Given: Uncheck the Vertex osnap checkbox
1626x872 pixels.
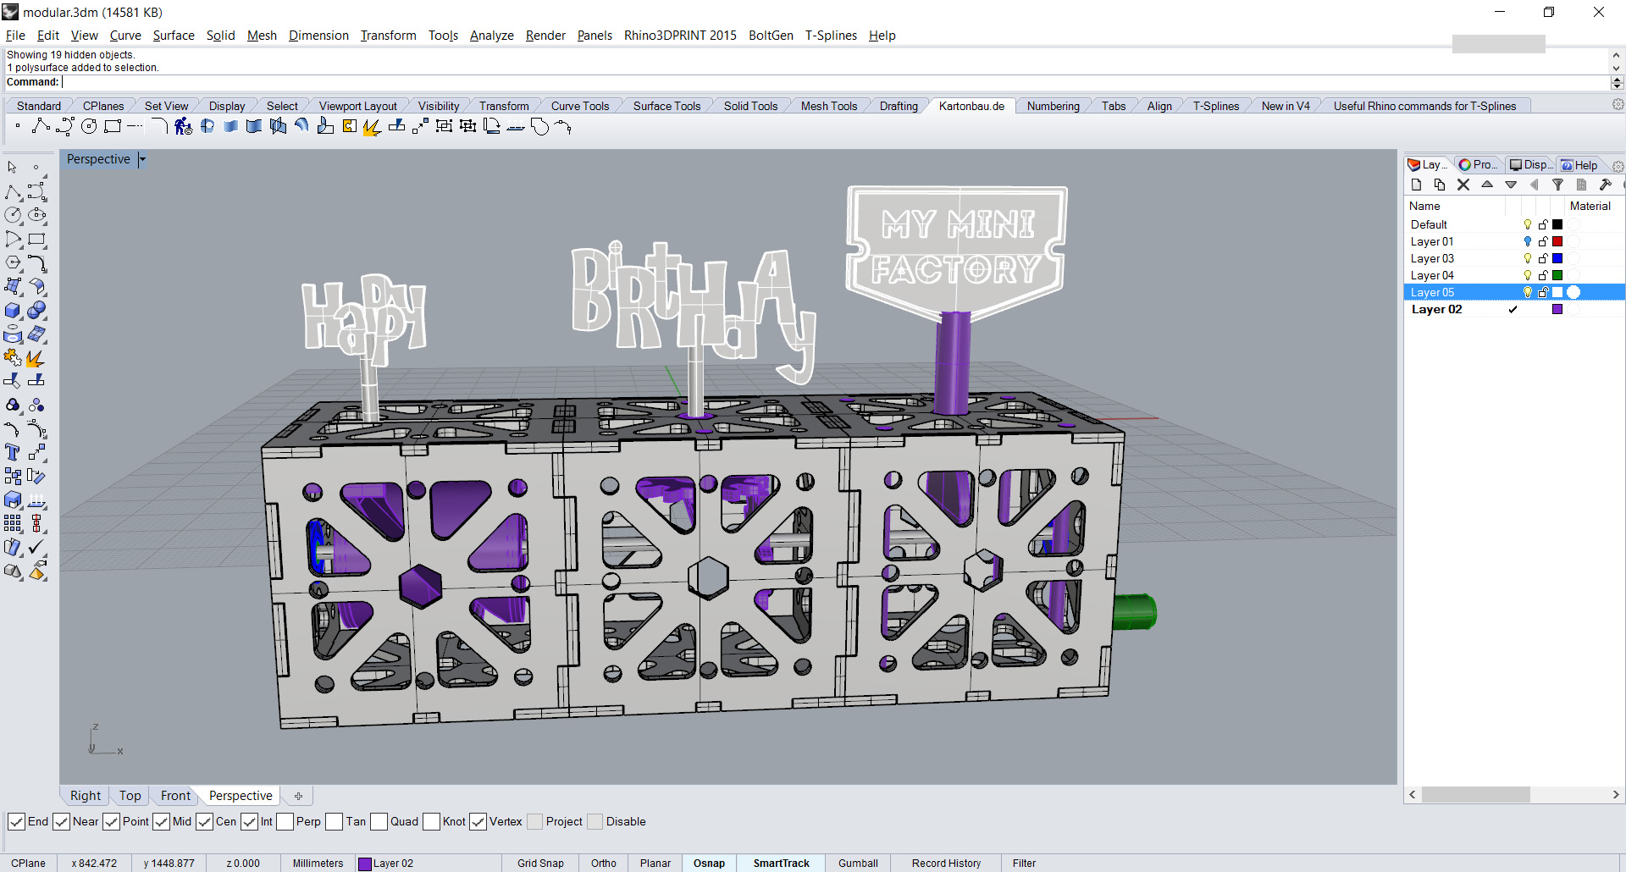Looking at the screenshot, I should pyautogui.click(x=478, y=822).
